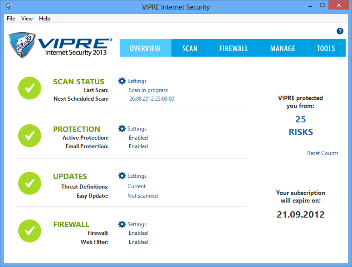Viewport: 352px width, 267px height.
Task: Click the UPDATES heading
Action: point(70,176)
